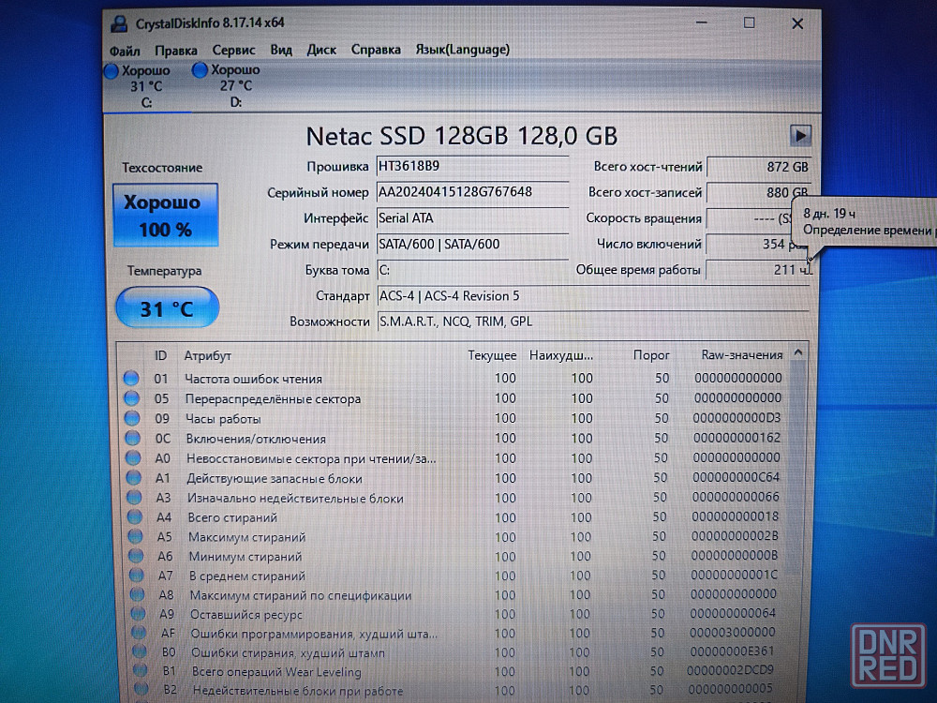Screen dimensions: 937x703
Task: Click status icon for A6 Минимум стираний
Action: pyautogui.click(x=137, y=556)
